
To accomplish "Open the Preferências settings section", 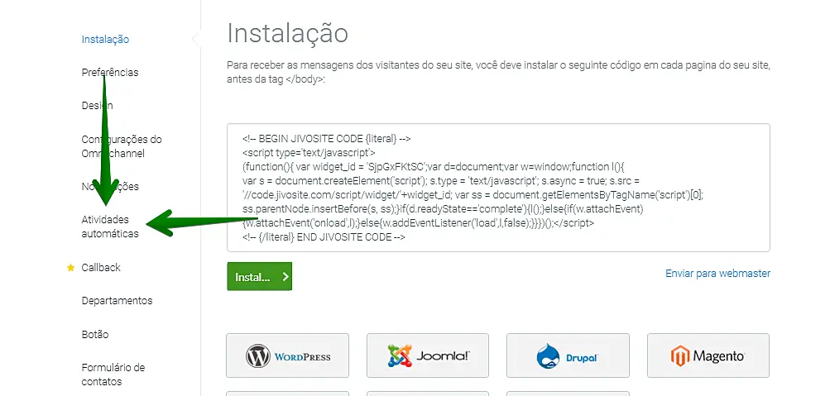I will [x=110, y=73].
